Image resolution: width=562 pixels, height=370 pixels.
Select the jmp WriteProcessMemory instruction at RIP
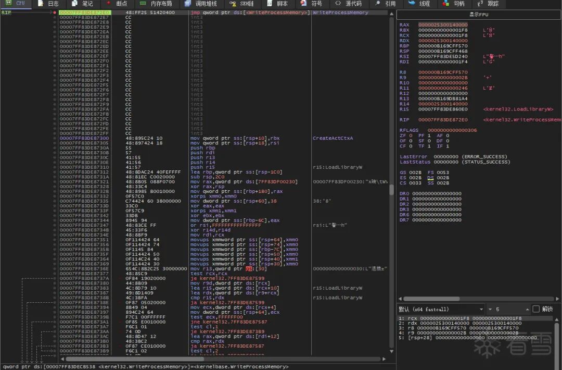[x=250, y=13]
